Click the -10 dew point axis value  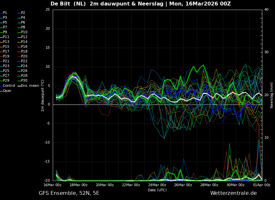coord(47,143)
